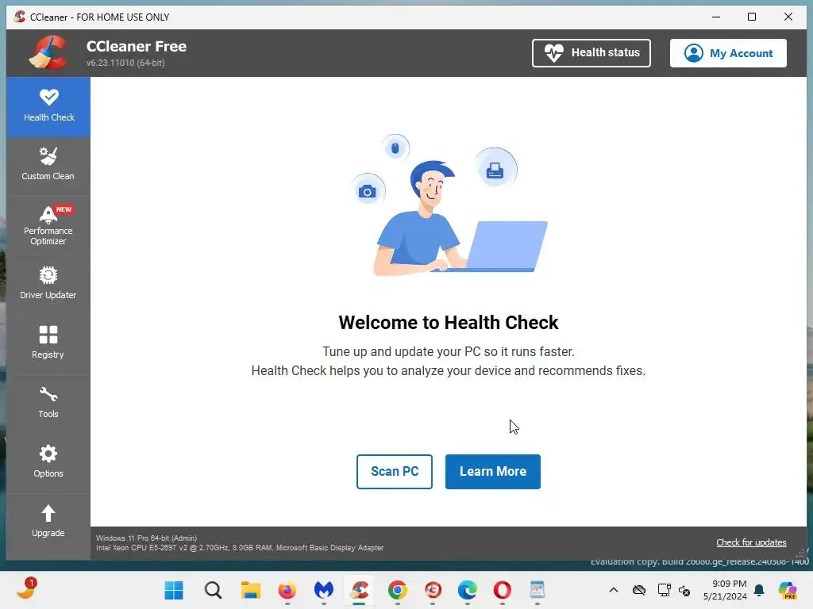Open My Account
813x609 pixels.
click(728, 53)
